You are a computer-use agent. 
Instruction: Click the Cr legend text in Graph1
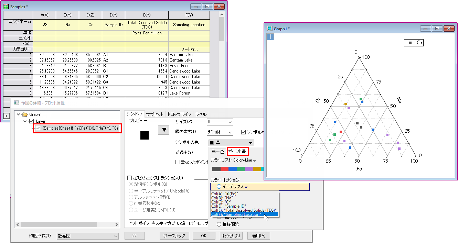(x=419, y=43)
